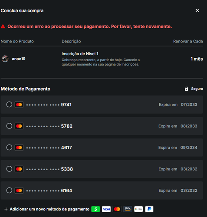
Task: Click the card number ending 6164
Action: point(49,191)
